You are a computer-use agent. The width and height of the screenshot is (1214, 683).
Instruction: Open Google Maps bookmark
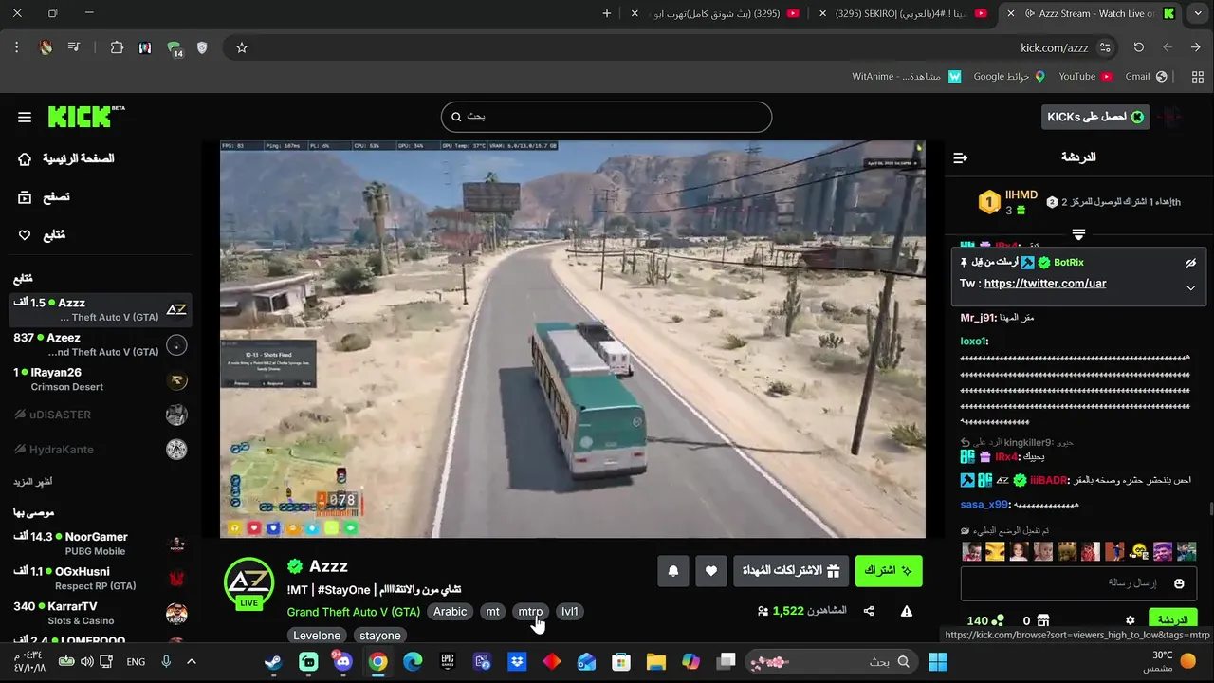pyautogui.click(x=1009, y=76)
